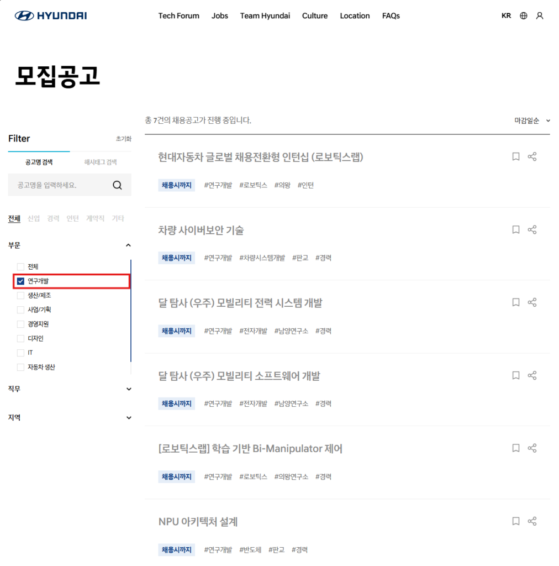Check the 경영지원 checkbox

20,324
